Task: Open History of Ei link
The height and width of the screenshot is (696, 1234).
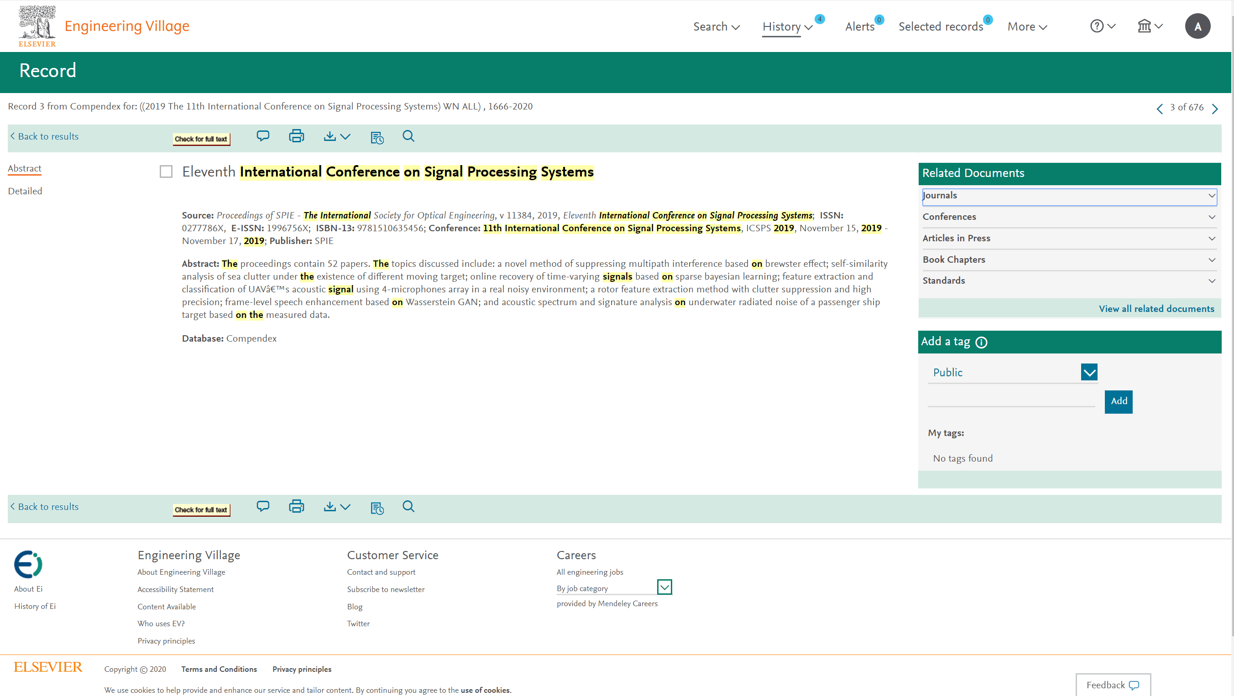Action: pyautogui.click(x=35, y=606)
